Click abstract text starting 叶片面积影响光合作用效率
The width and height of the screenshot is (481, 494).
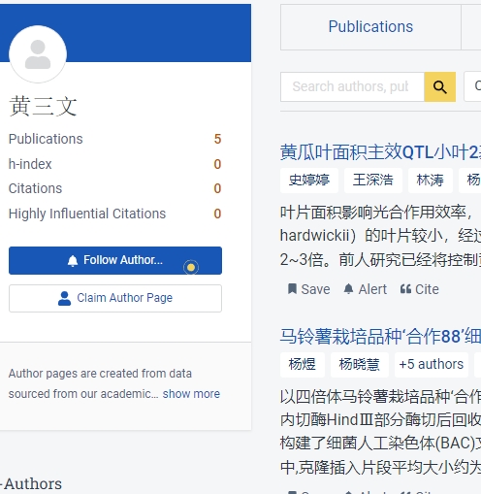point(380,236)
